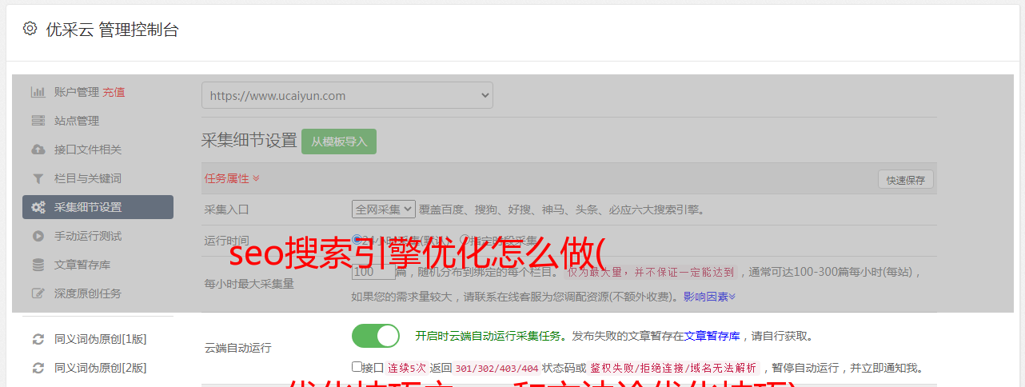
Task: Select 采集细节设置 menu item
Action: 98,207
